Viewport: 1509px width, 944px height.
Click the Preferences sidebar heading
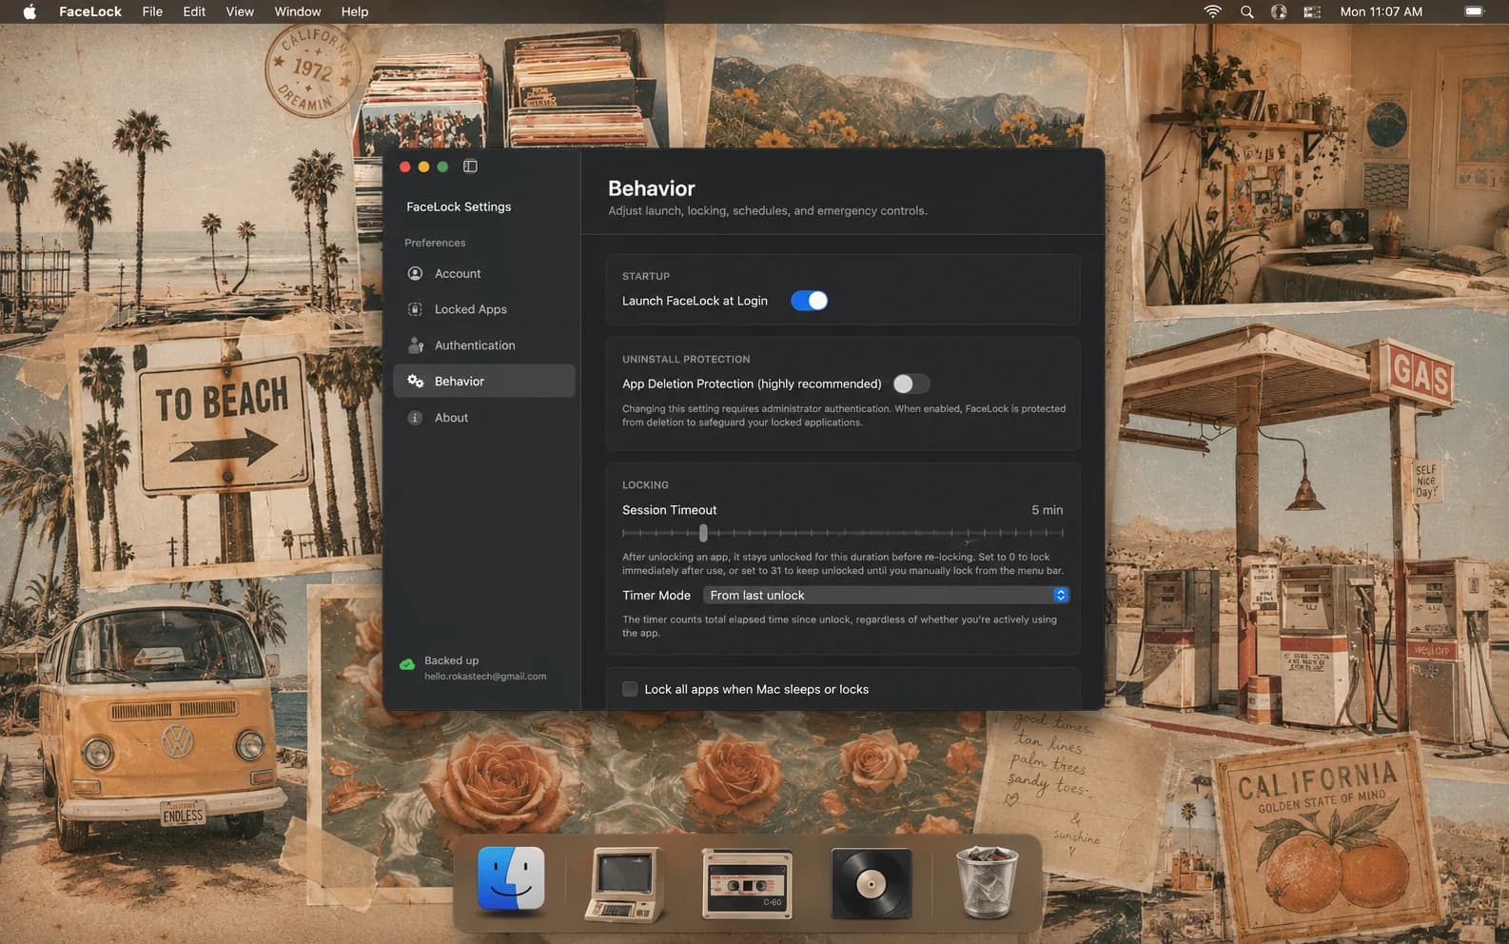pyautogui.click(x=435, y=243)
